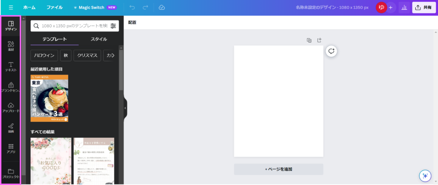Collapse the side panel with the arrow handle
This screenshot has height=185, width=438.
(125, 108)
